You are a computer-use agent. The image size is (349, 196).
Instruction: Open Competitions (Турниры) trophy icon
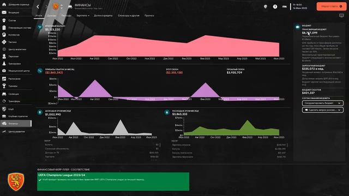point(4,86)
